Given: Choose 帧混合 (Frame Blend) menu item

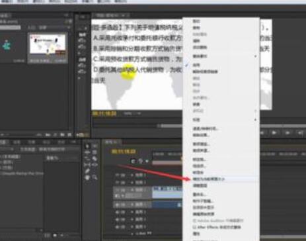Looking at the screenshot, I should [x=198, y=172].
